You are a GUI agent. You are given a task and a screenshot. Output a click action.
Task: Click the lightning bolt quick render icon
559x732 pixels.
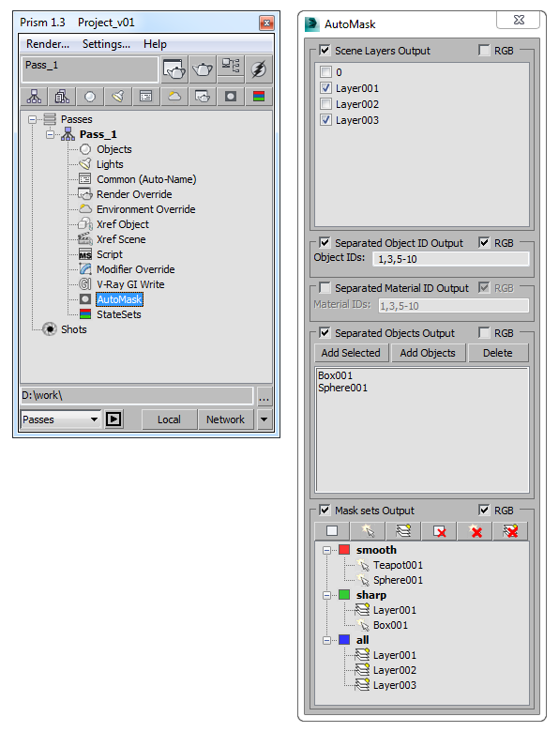pos(259,69)
